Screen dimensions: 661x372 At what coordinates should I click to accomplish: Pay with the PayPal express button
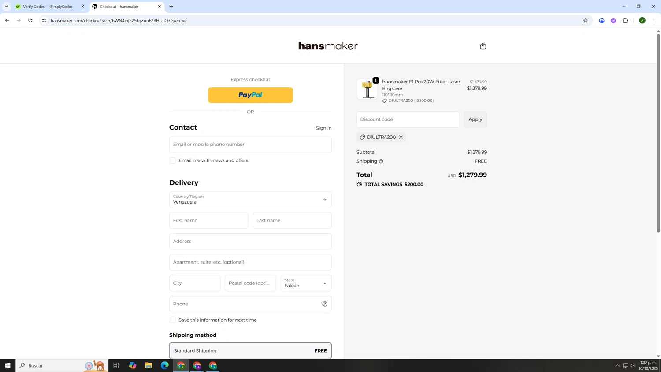click(250, 95)
